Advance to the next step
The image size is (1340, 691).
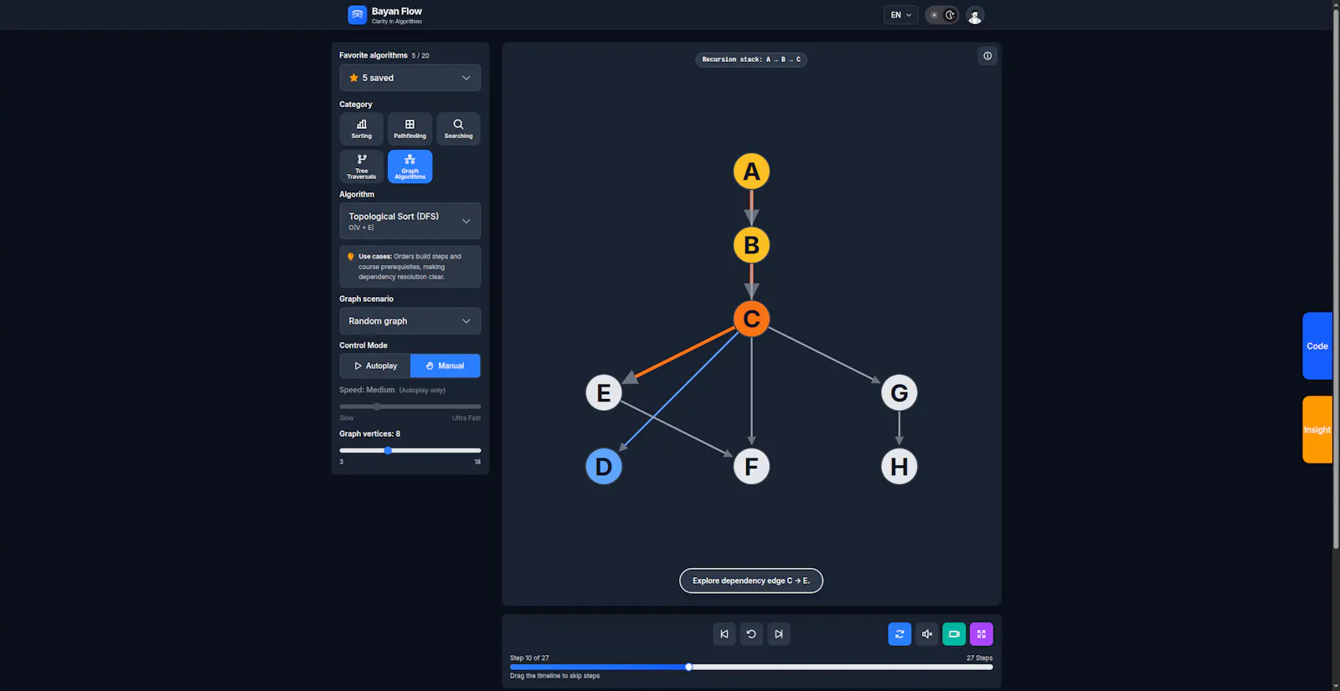(779, 634)
